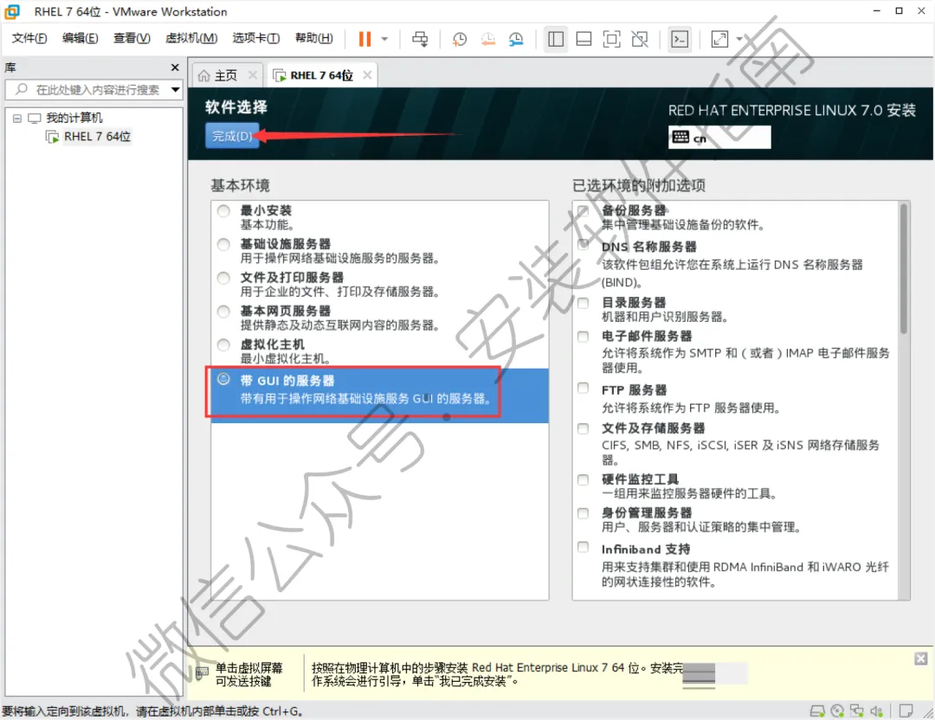Select the 基本网页服务器 radio button
935x720 pixels.
pyautogui.click(x=223, y=312)
